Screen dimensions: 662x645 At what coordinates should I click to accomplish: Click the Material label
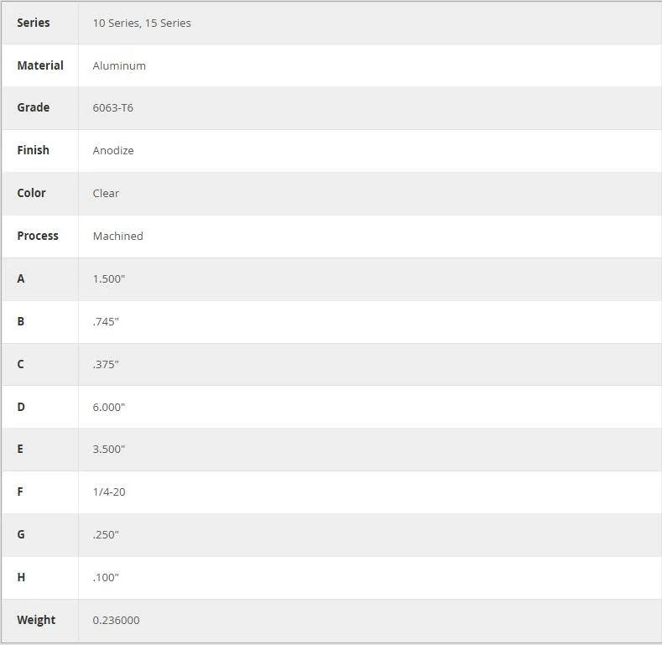(x=40, y=65)
